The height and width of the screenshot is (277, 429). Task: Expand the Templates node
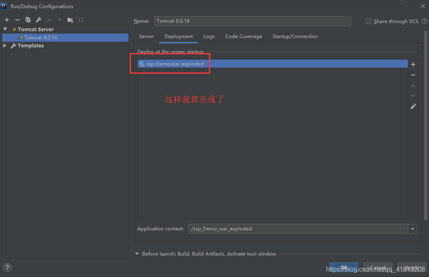pyautogui.click(x=4, y=45)
